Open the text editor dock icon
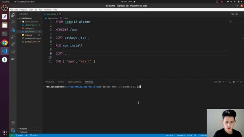 pyautogui.click(x=5, y=17)
